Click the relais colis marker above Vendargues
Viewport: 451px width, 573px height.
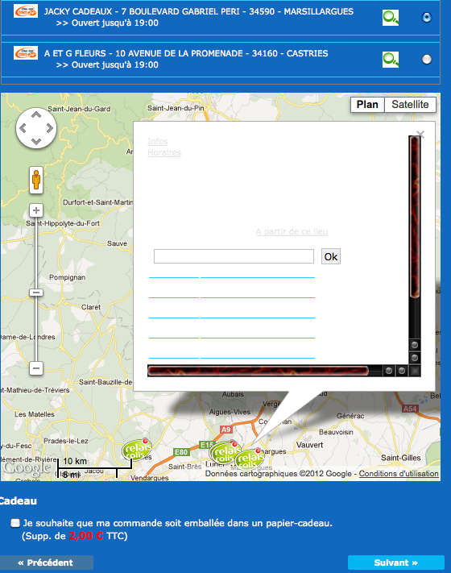(137, 451)
